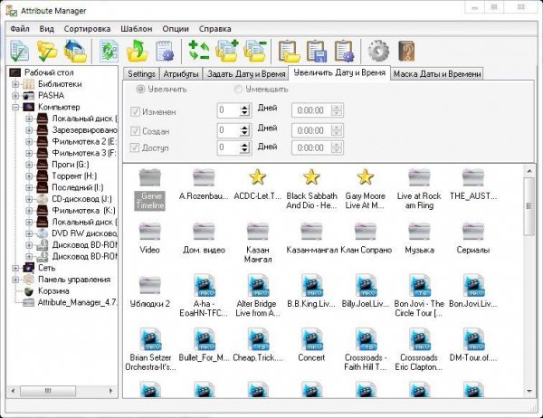Select the Concert video file
The height and width of the screenshot is (418, 543).
(x=311, y=346)
